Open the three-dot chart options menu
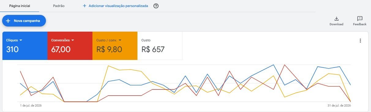The width and height of the screenshot is (371, 112). (x=360, y=41)
